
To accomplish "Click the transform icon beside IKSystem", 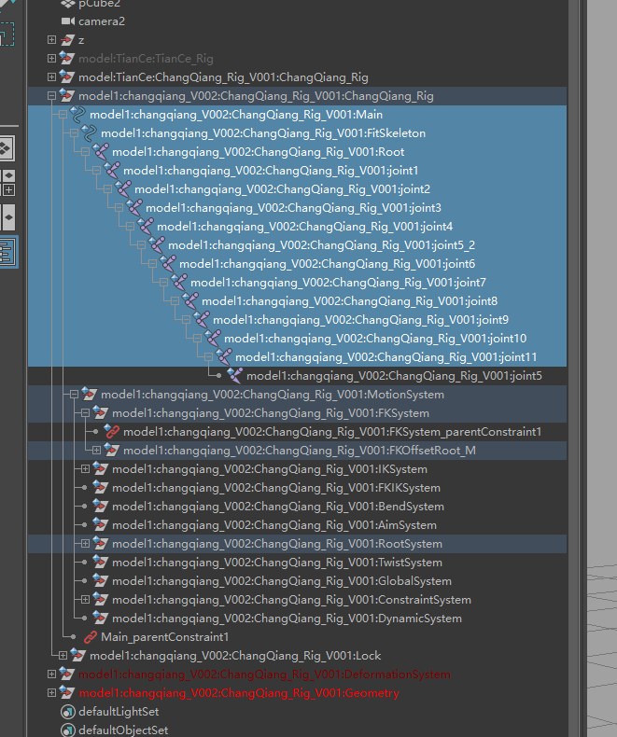I will pyautogui.click(x=101, y=468).
